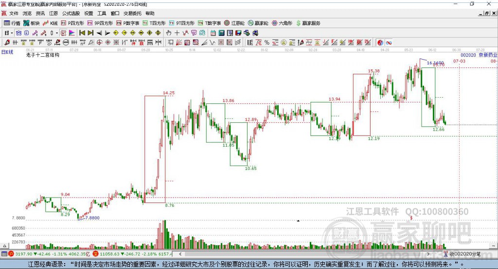Click the blue infinity loop icon
Image resolution: width=498 pixels, height=269 pixels.
[389, 43]
